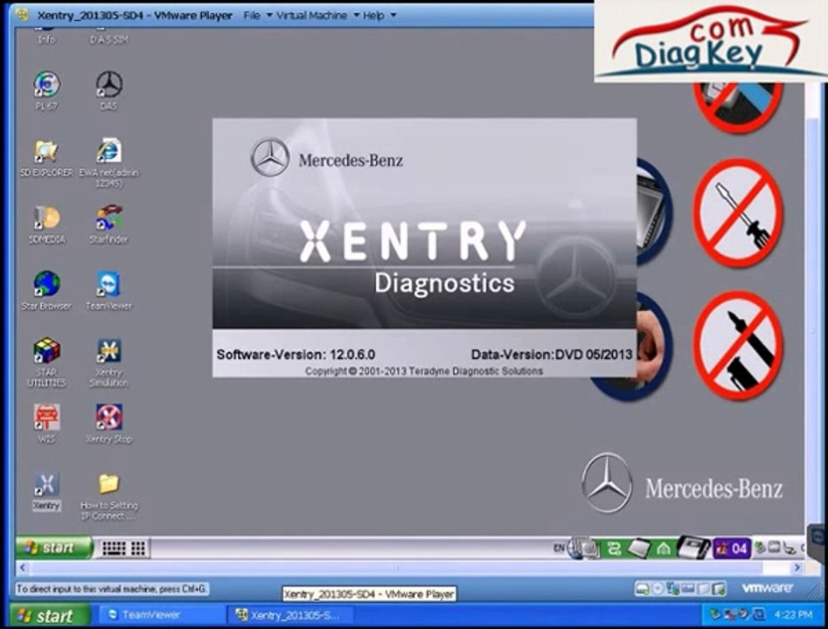Image resolution: width=828 pixels, height=629 pixels.
Task: Switch to TeamViewer taskbar button
Action: tap(161, 615)
